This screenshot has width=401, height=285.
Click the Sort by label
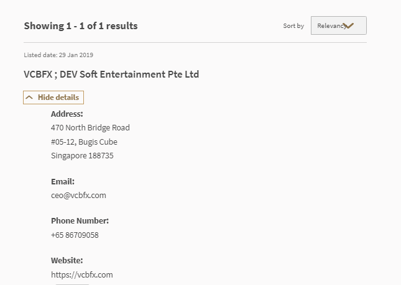click(x=293, y=26)
